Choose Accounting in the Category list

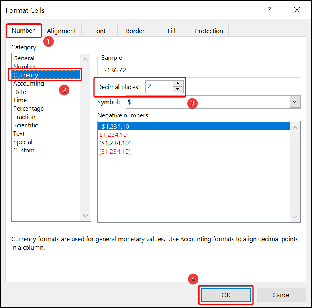tap(29, 84)
